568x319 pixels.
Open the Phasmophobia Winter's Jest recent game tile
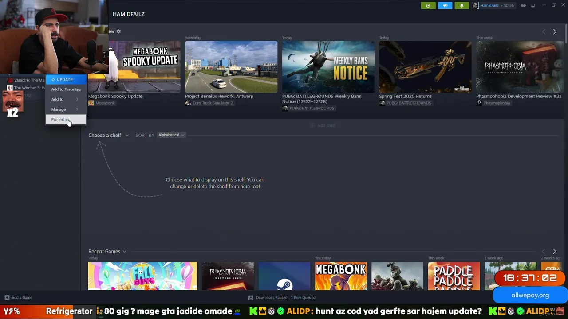pos(228,276)
